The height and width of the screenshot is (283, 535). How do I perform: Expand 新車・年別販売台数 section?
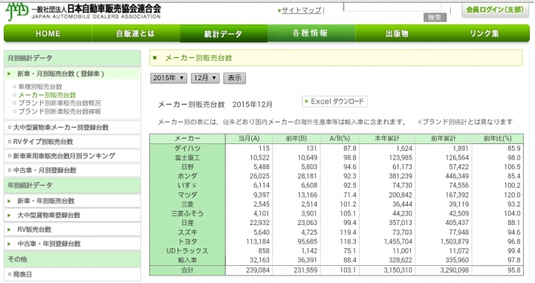[72, 201]
